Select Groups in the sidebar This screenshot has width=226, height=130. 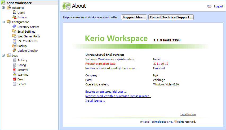22,17
